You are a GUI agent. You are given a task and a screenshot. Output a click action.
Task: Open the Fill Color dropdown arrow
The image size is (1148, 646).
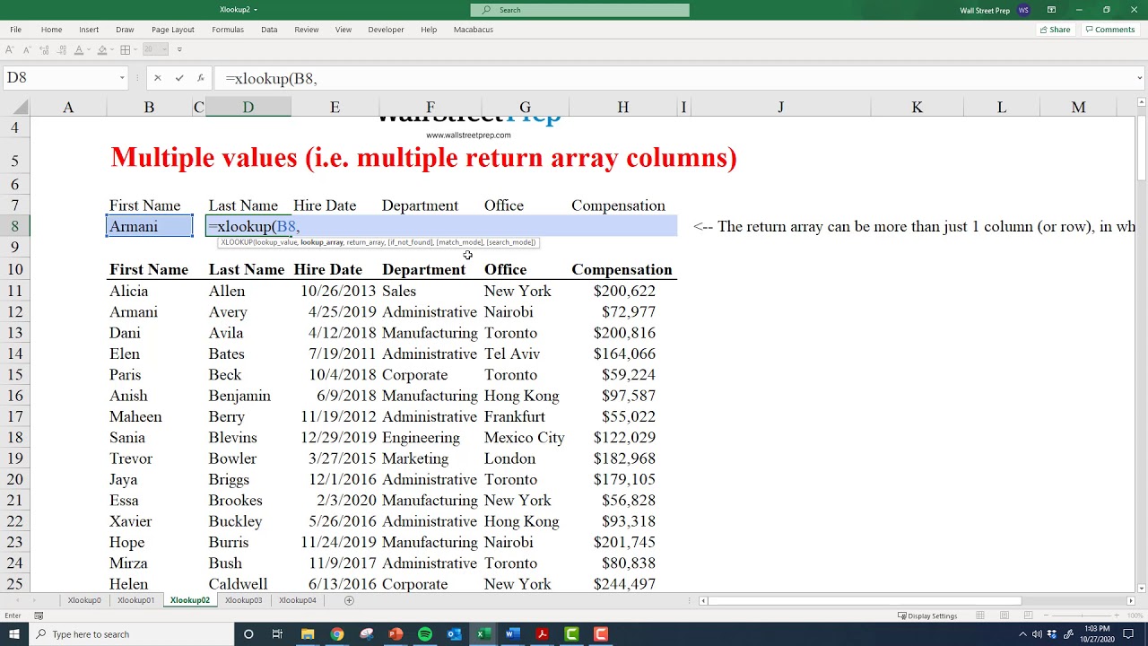click(x=113, y=49)
